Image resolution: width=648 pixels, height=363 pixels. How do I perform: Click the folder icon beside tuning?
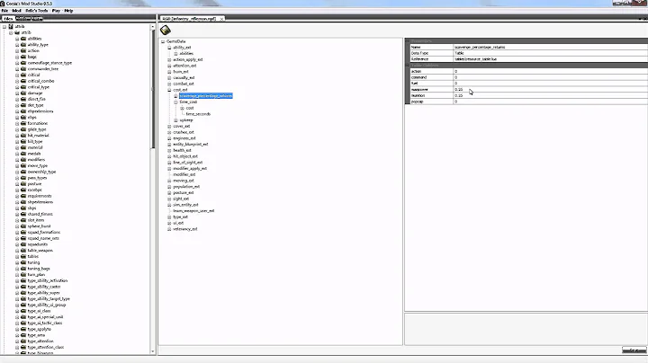pos(23,262)
